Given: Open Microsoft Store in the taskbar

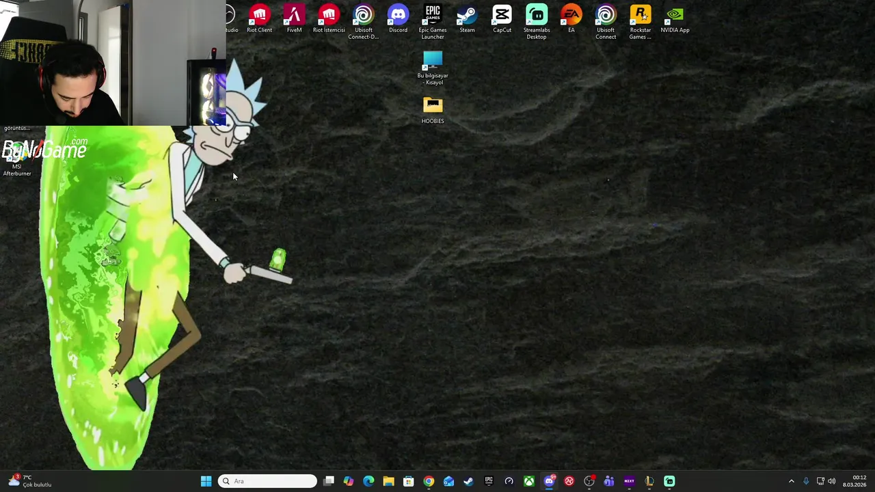Looking at the screenshot, I should [x=409, y=481].
